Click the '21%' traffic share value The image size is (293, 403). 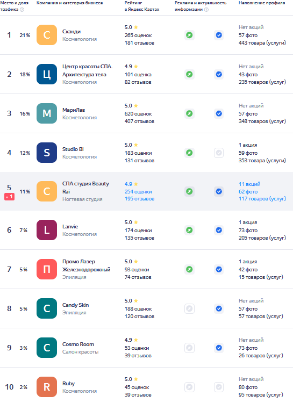[x=25, y=35]
